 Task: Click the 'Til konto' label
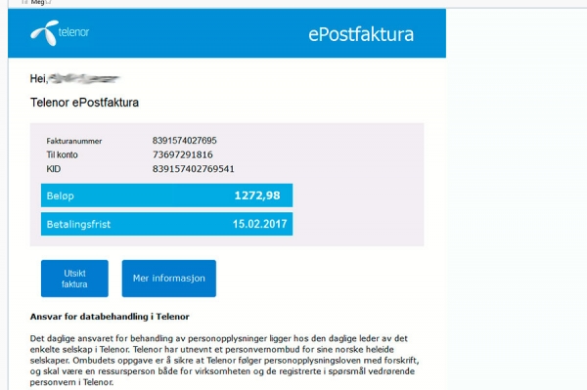click(x=62, y=154)
